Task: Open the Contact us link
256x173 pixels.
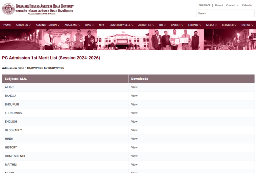Action: click(232, 5)
